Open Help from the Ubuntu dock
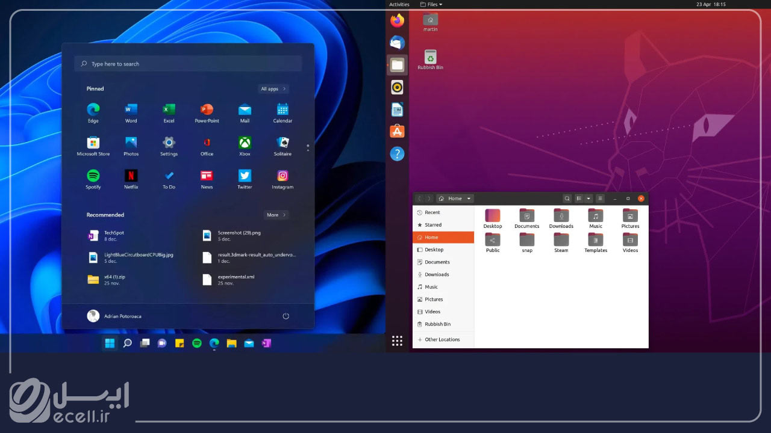The height and width of the screenshot is (433, 771). click(397, 153)
